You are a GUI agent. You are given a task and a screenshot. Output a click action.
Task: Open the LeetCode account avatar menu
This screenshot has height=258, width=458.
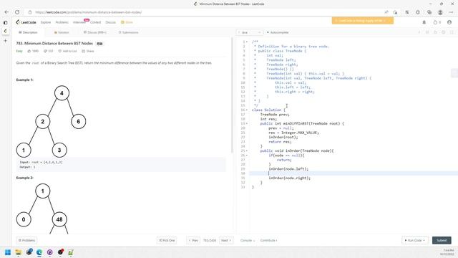point(449,22)
